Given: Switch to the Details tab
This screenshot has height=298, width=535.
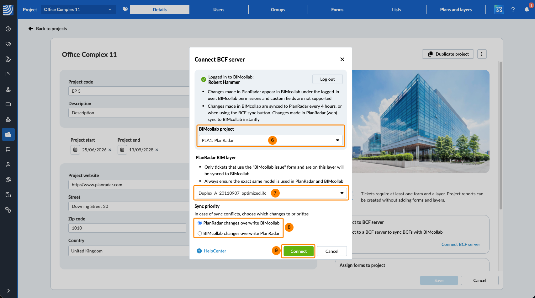Looking at the screenshot, I should 160,9.
